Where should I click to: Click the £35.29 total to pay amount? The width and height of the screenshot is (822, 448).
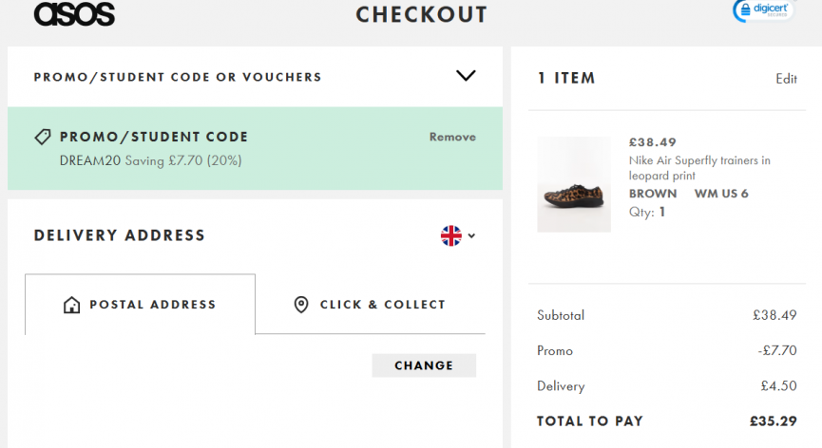point(773,420)
